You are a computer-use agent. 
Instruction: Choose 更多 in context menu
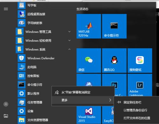tap(83, 100)
